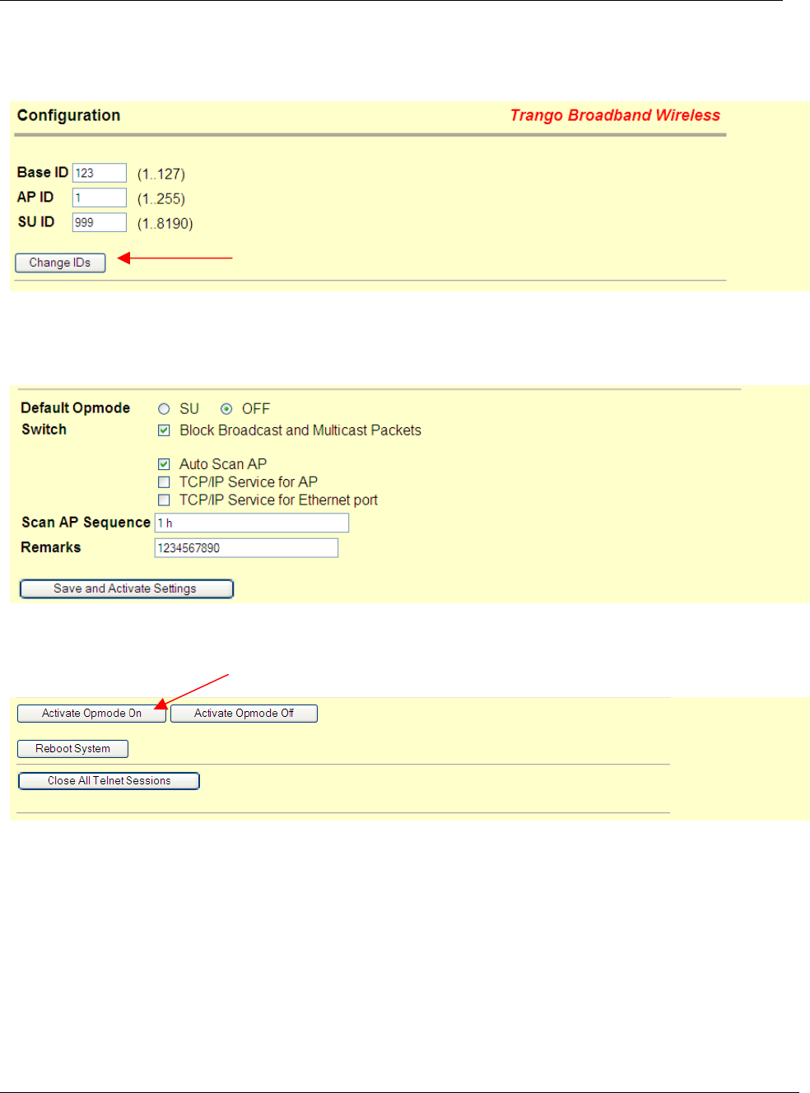The width and height of the screenshot is (810, 1093).
Task: Click the (1..127) range hint
Action: point(161,174)
